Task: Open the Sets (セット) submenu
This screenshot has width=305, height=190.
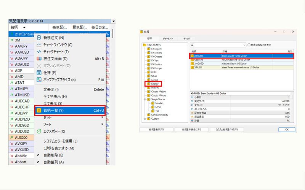Action: click(x=70, y=117)
